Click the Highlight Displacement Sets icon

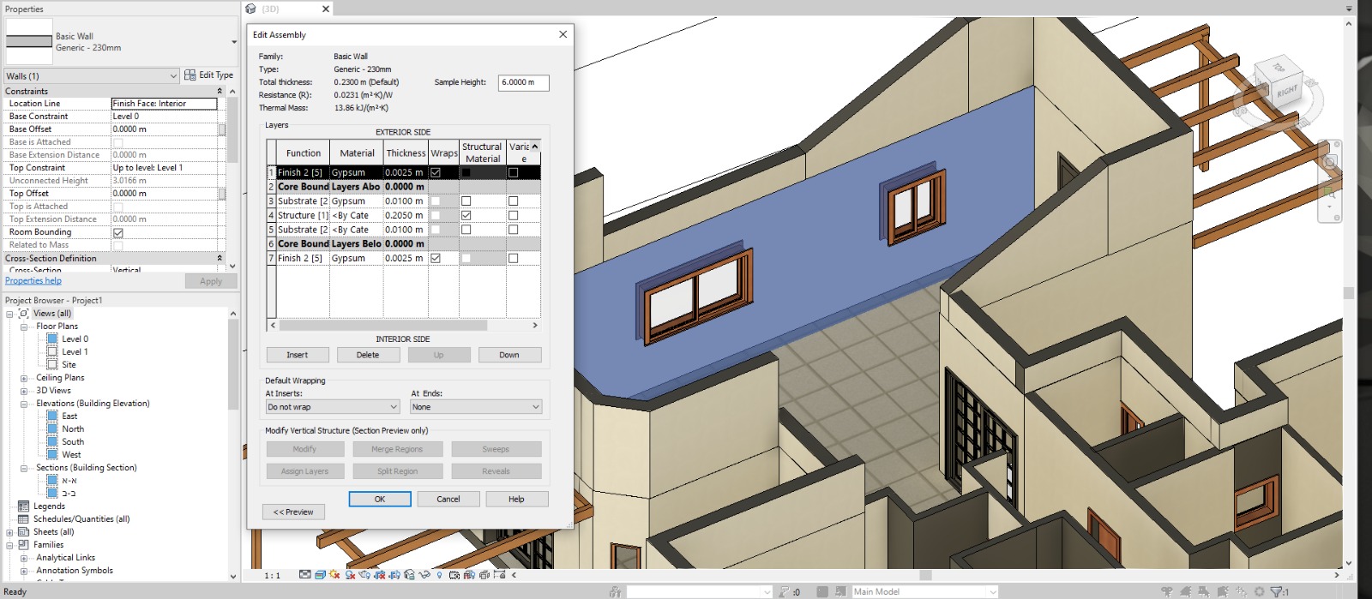[484, 575]
